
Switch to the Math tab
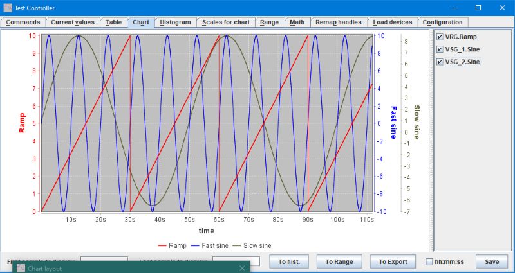pos(297,22)
